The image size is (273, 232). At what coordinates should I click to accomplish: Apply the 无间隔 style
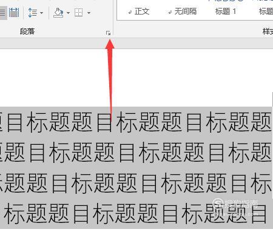tap(183, 12)
